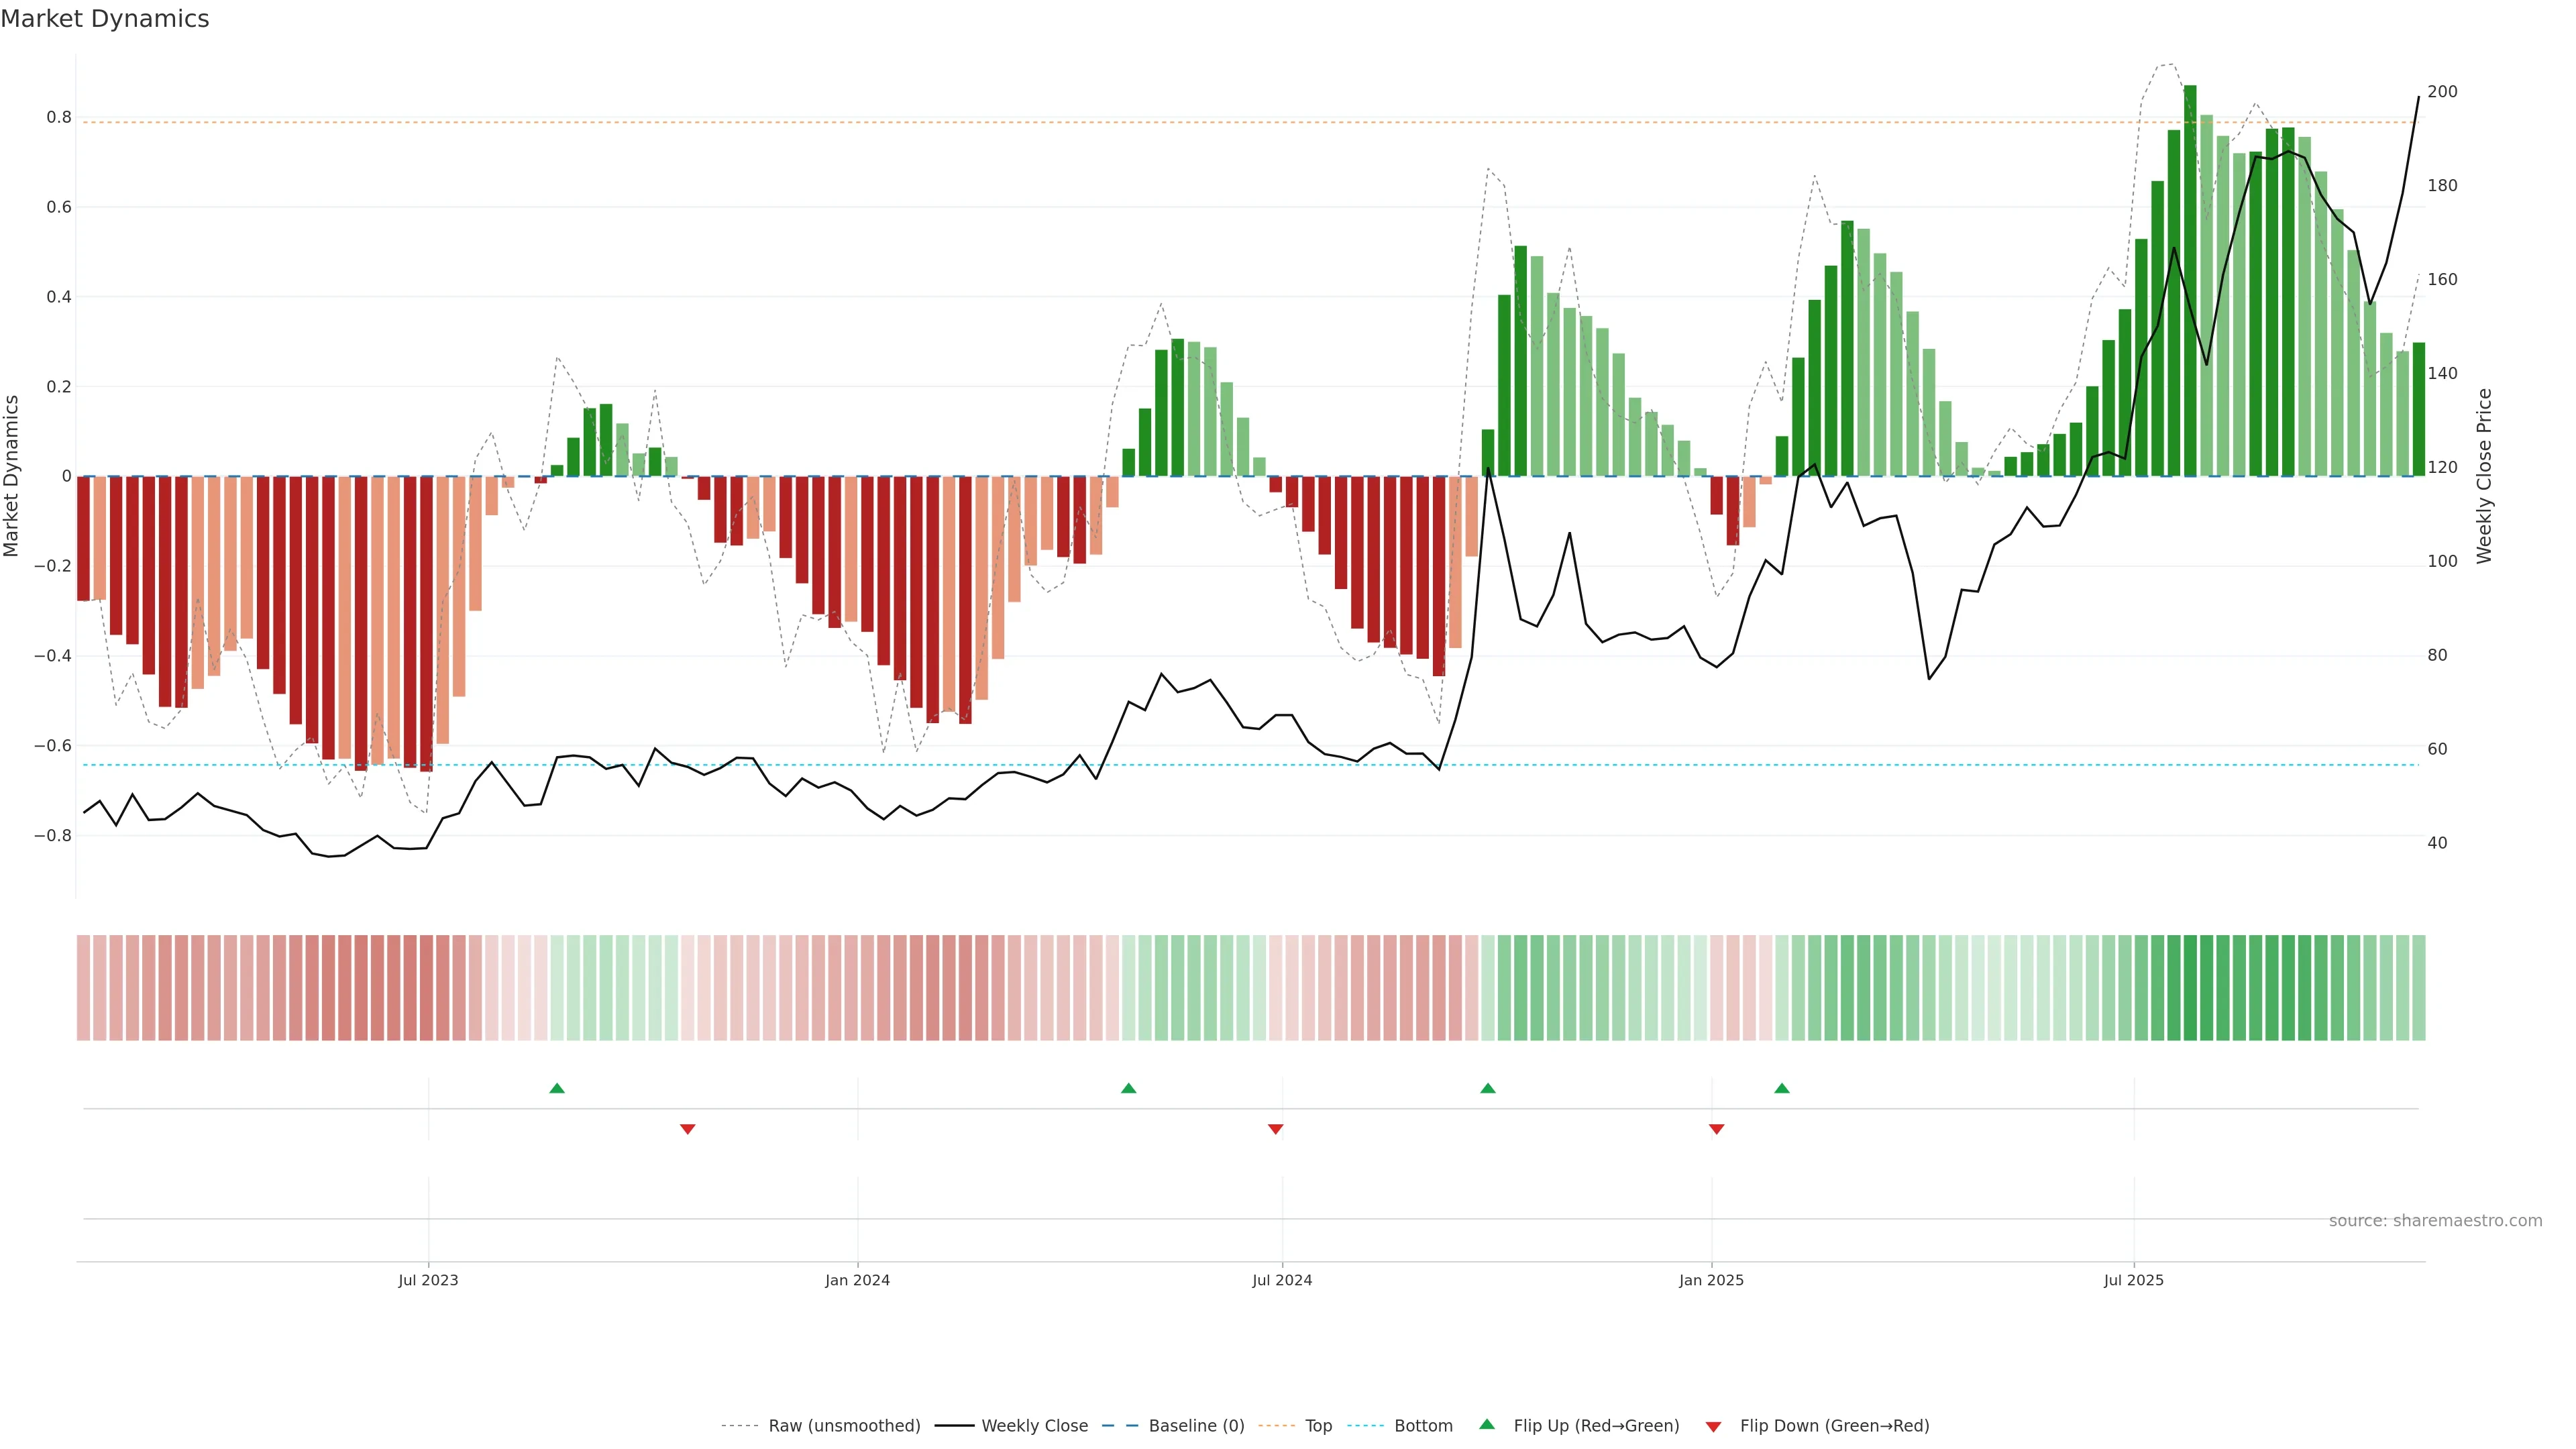Click the Weekly Close Price axis title

2484,476
